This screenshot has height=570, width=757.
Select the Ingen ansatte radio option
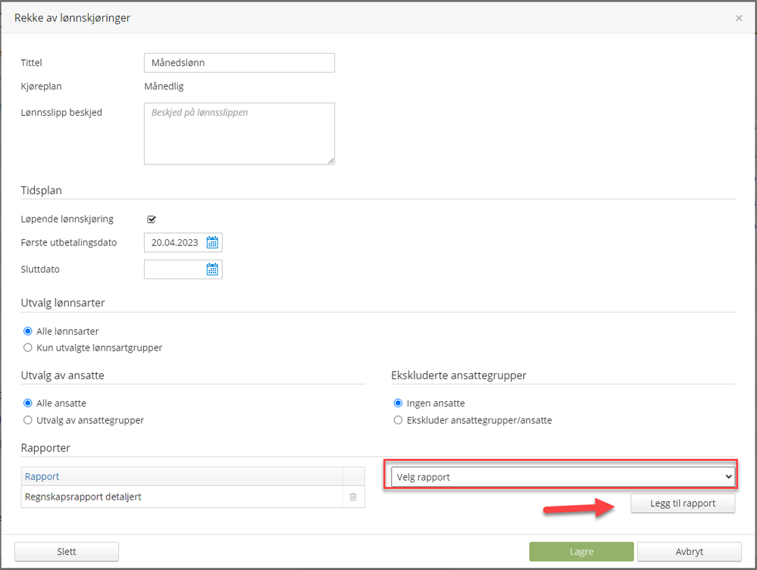[x=398, y=403]
